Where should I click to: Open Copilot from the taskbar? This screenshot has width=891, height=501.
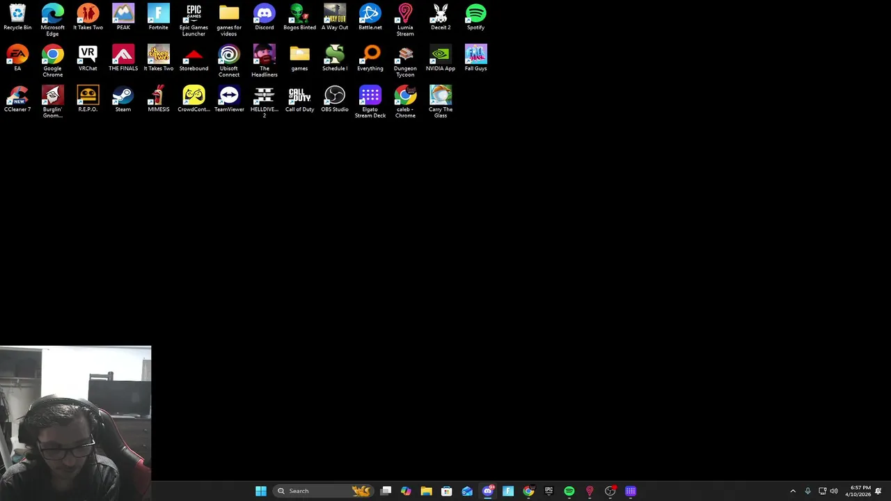point(406,491)
